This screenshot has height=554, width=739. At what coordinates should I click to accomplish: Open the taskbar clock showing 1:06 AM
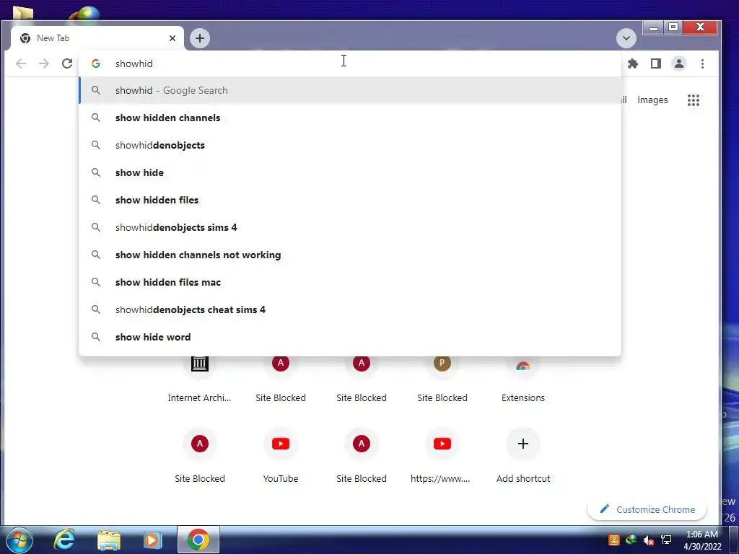click(702, 540)
